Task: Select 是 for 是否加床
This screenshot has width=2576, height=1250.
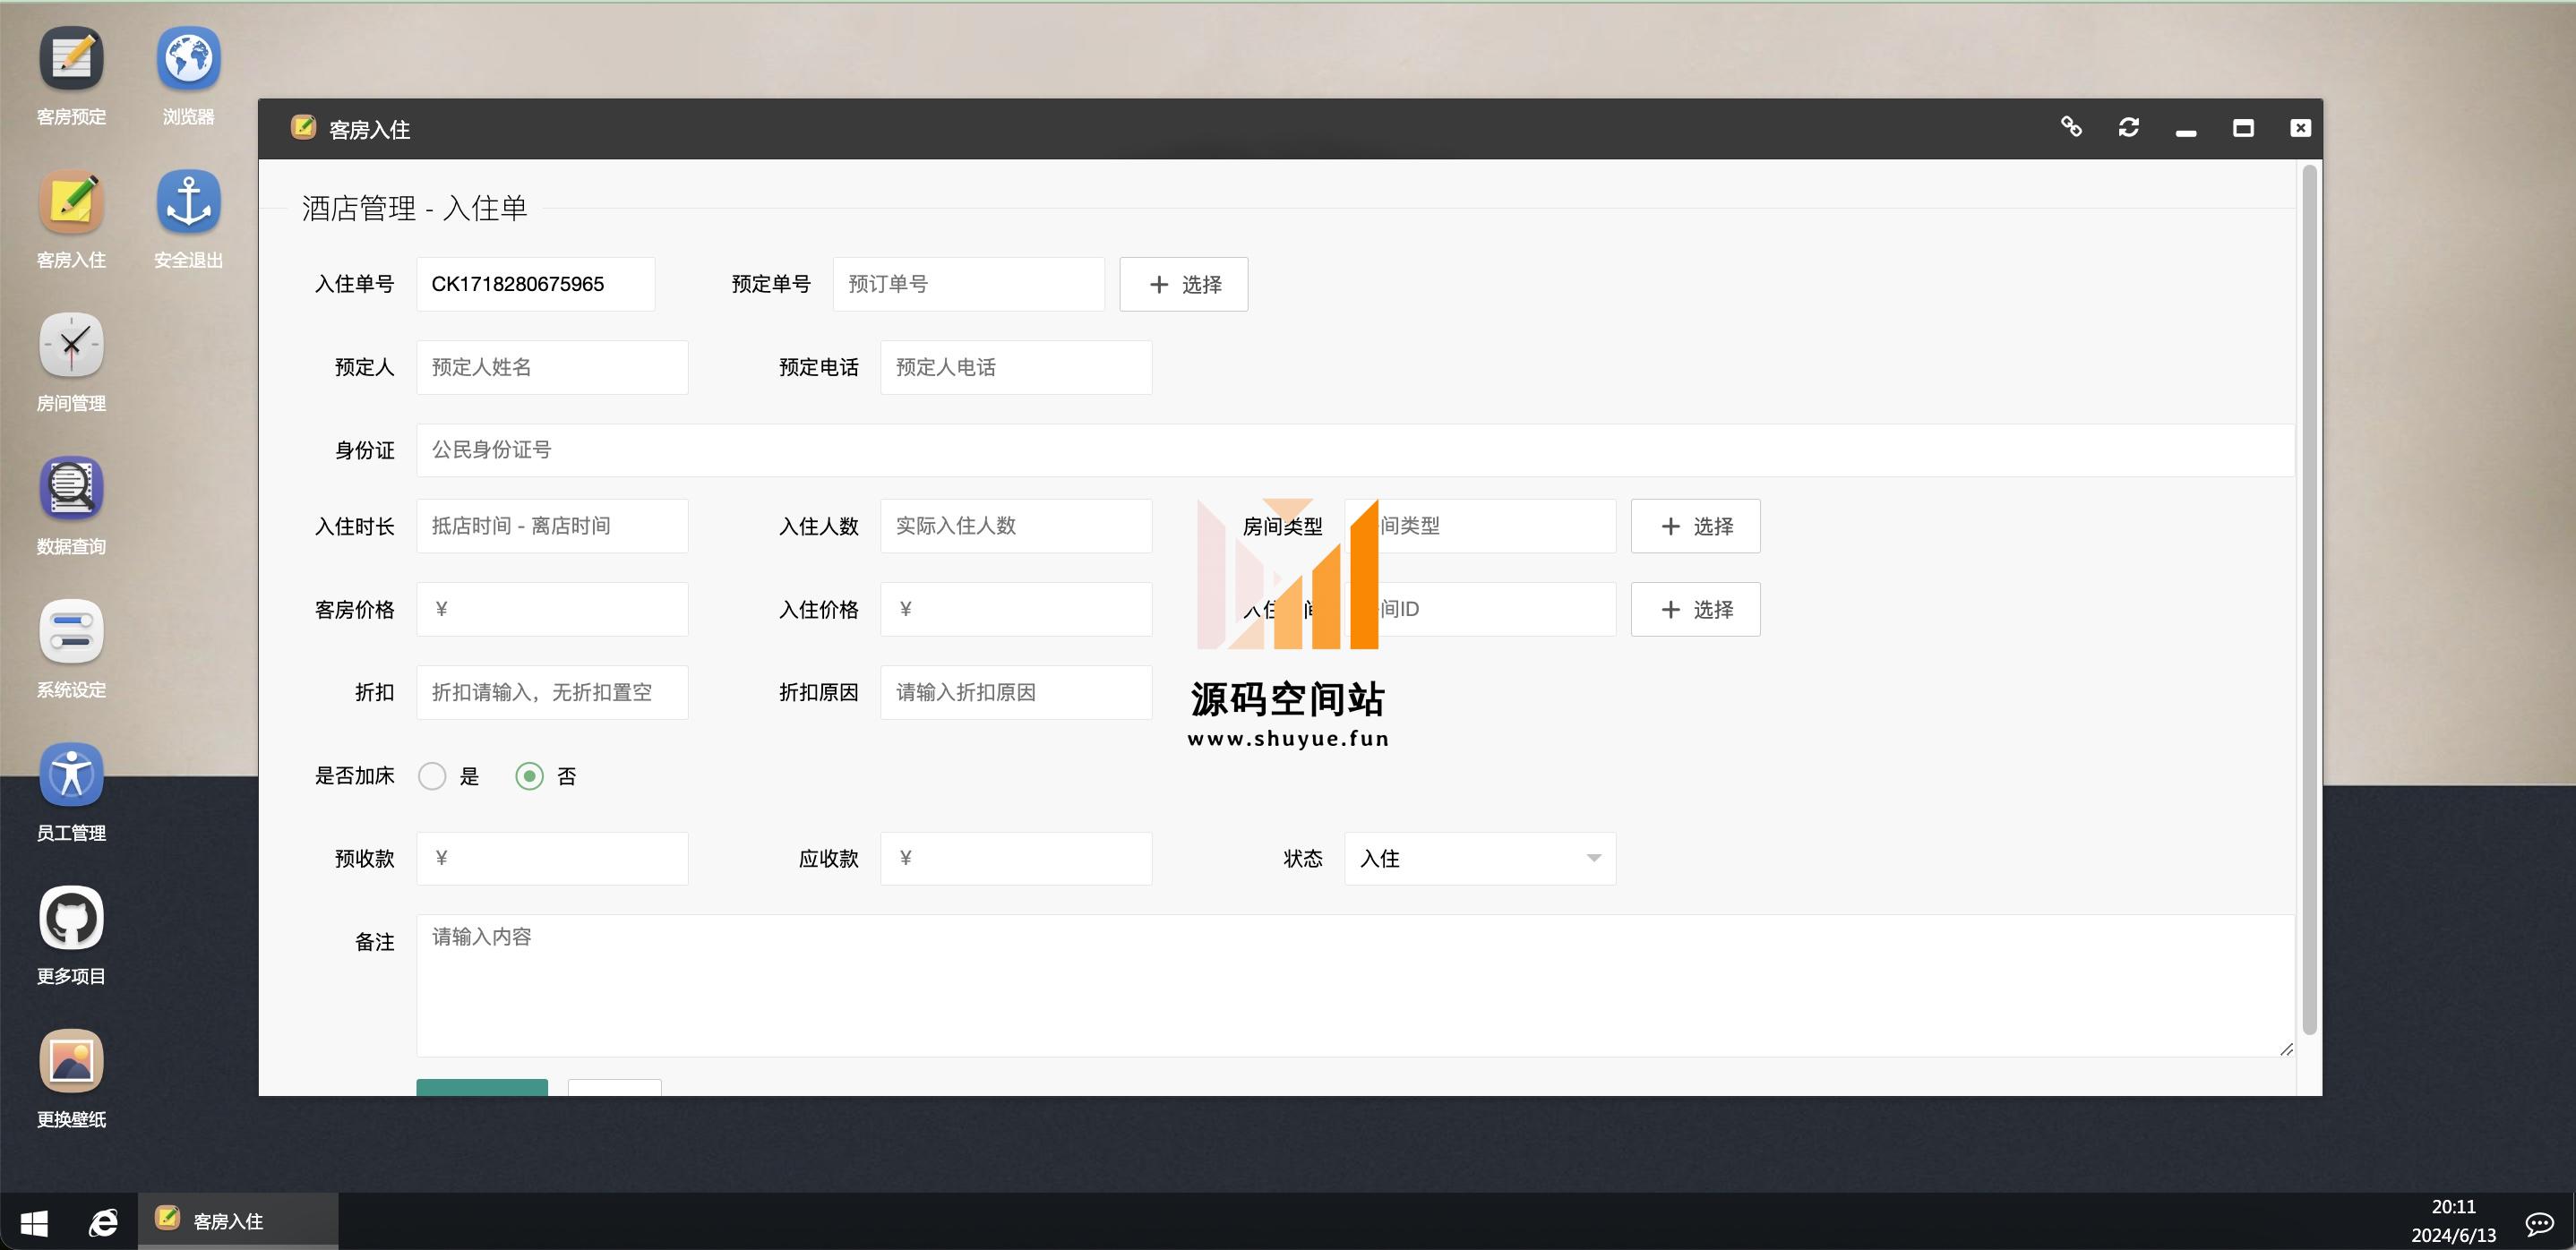Action: (432, 776)
